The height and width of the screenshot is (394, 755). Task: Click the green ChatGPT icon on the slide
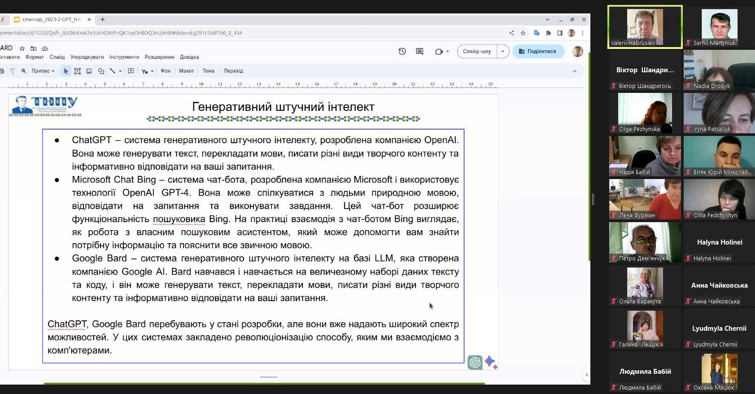[x=475, y=362]
